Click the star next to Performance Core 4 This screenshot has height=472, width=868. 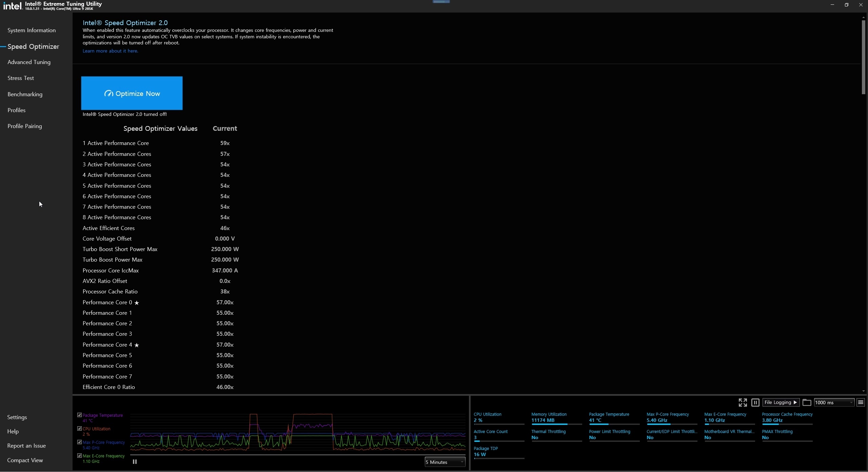(x=137, y=345)
